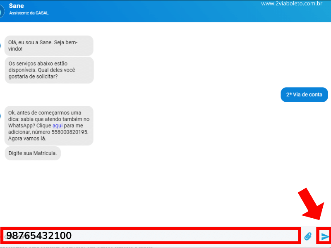The image size is (331, 248).
Task: Click the "Ok, antes de começarmos" tip bubble
Action: [x=49, y=126]
